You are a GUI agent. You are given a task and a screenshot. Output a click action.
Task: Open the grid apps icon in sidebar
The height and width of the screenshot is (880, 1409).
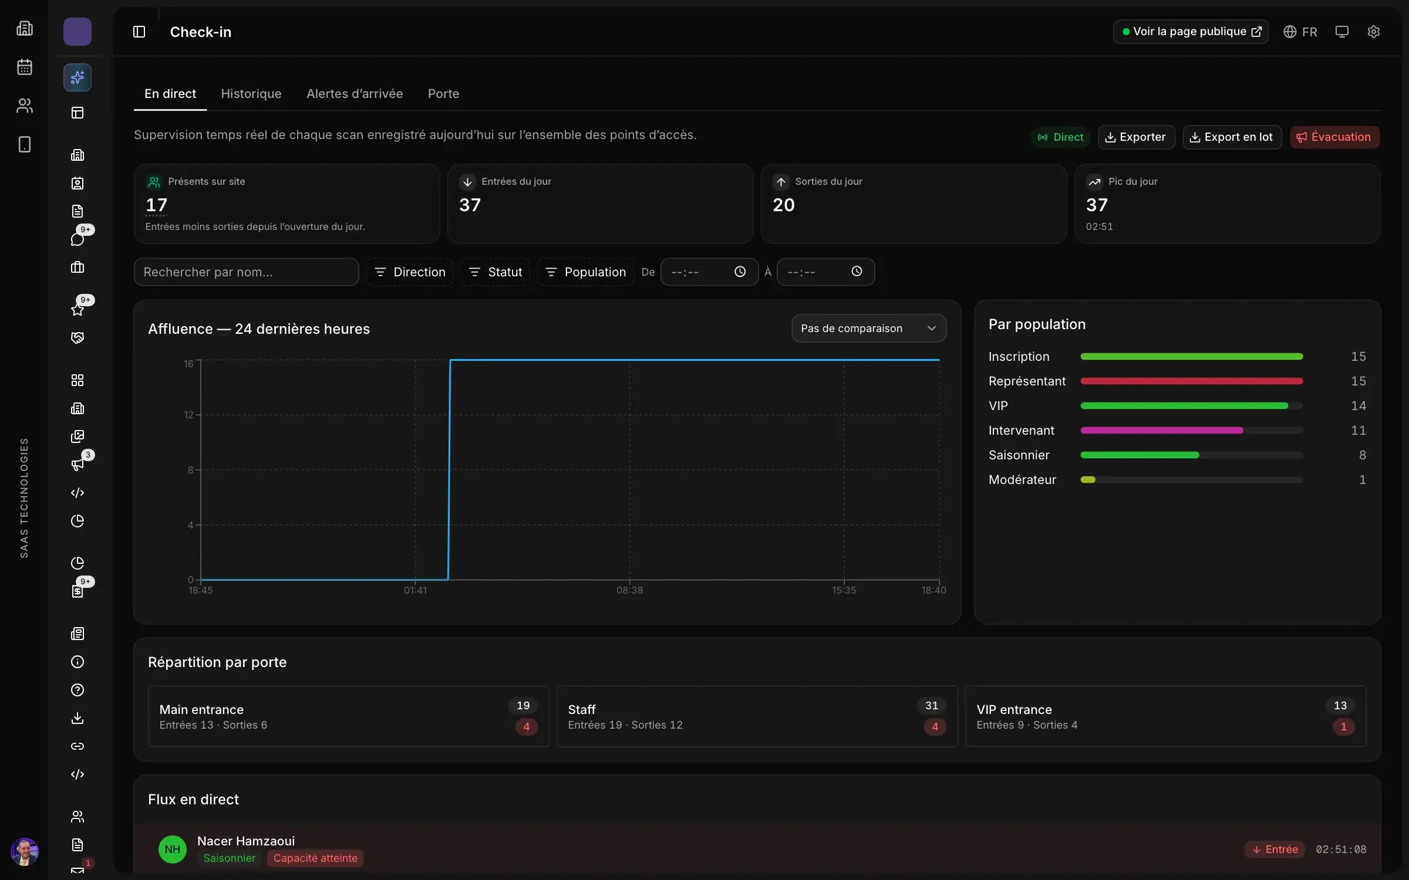(77, 380)
